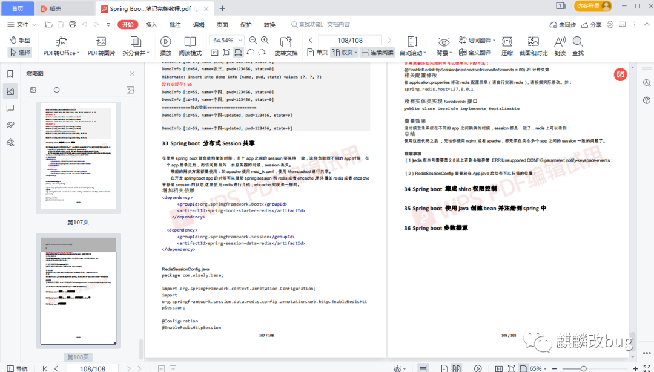The image size is (654, 372).
Task: Enter 阅读模式 reading mode
Action: tap(190, 46)
